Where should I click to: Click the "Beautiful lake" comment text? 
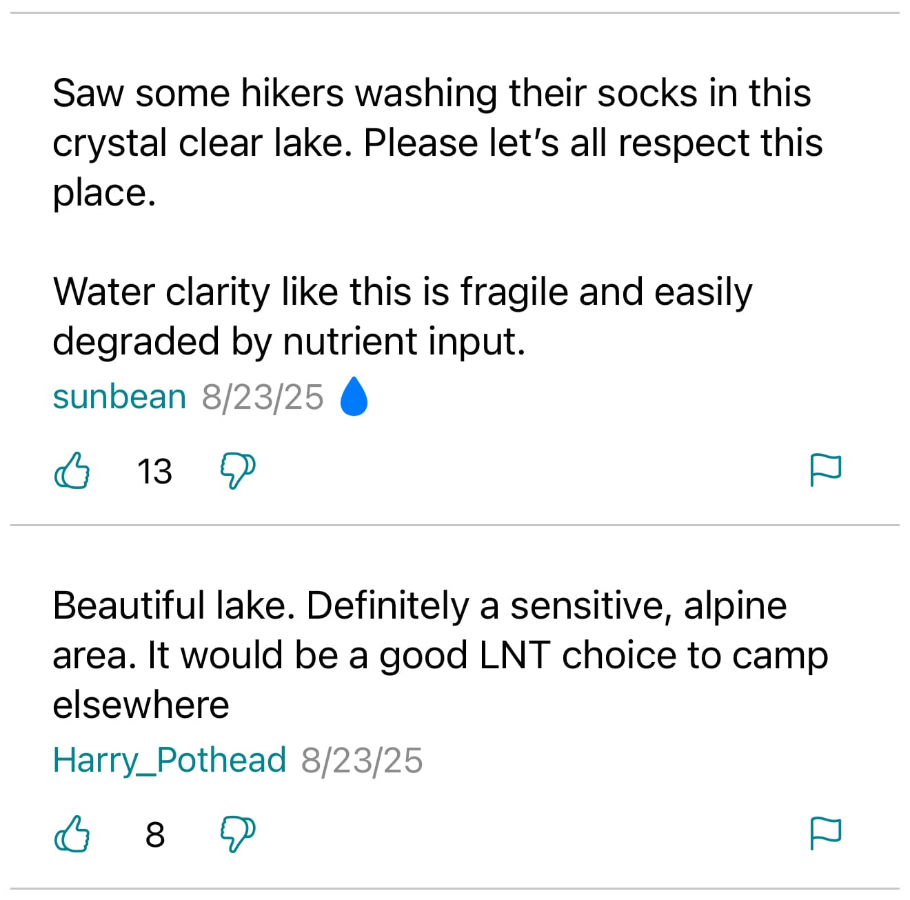coord(172,606)
